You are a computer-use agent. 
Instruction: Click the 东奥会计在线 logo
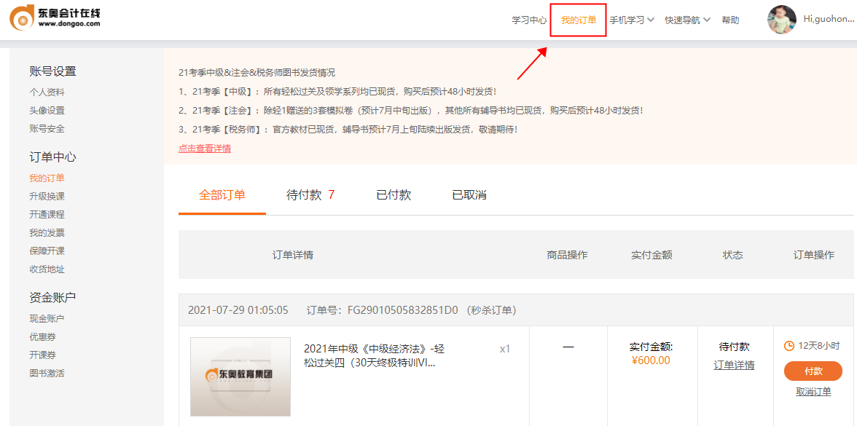tap(57, 17)
